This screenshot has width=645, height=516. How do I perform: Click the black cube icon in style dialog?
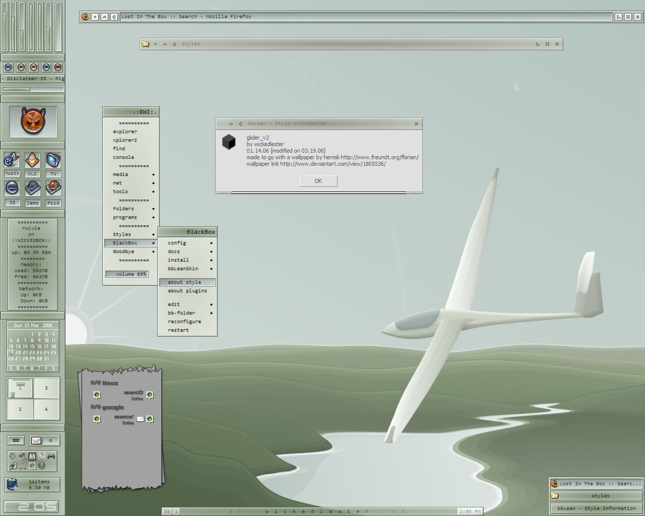pyautogui.click(x=229, y=142)
